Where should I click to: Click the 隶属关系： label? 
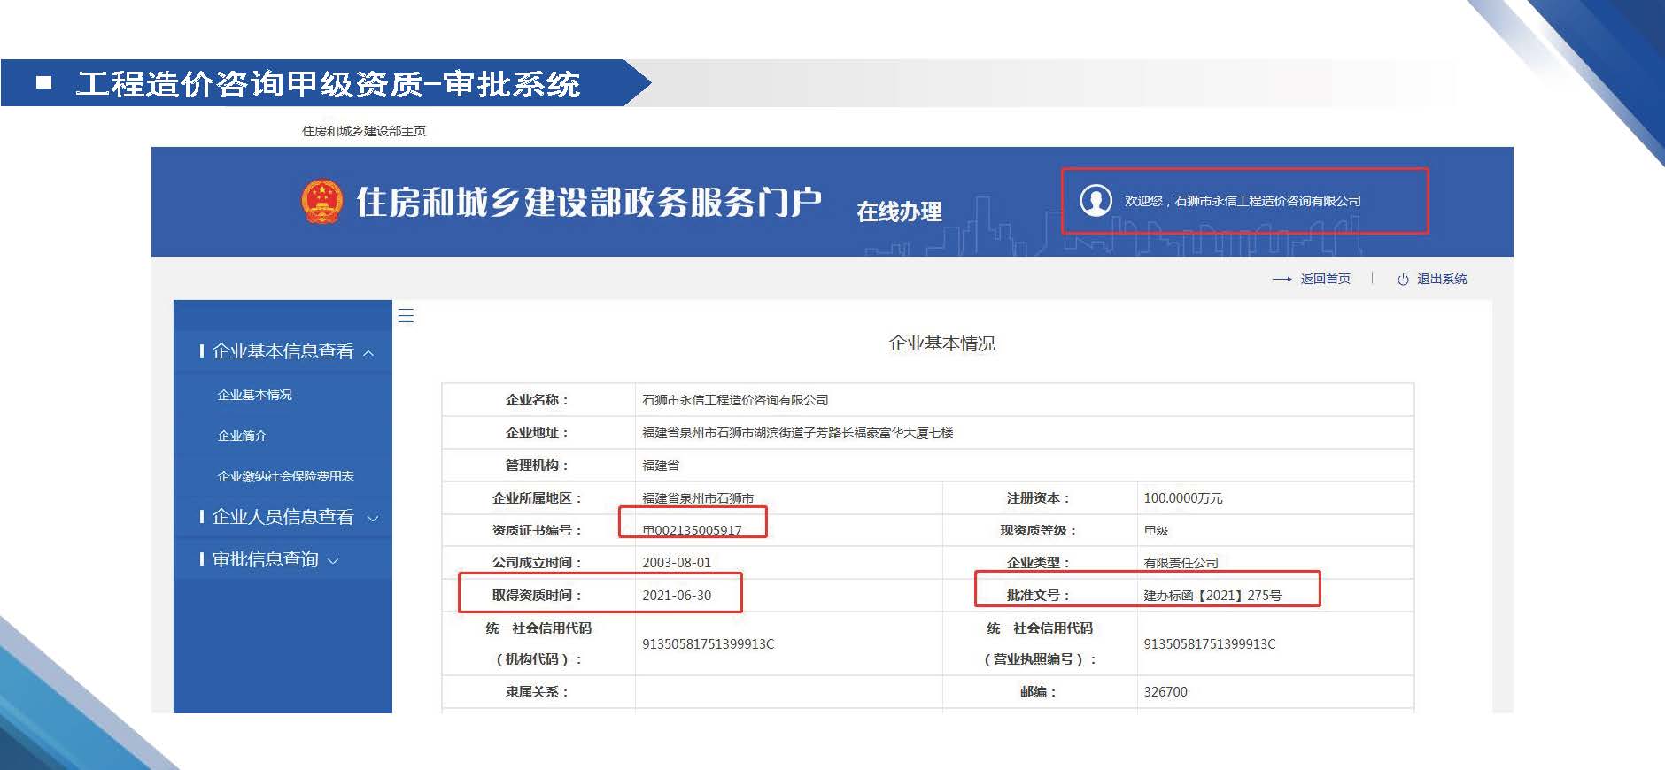[x=537, y=692]
